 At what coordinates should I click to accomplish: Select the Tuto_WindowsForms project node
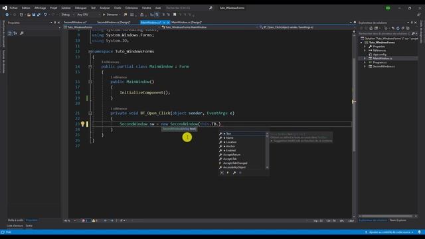(x=382, y=42)
